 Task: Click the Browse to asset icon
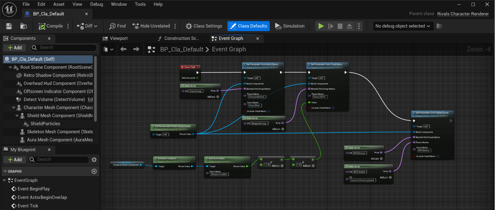click(24, 26)
